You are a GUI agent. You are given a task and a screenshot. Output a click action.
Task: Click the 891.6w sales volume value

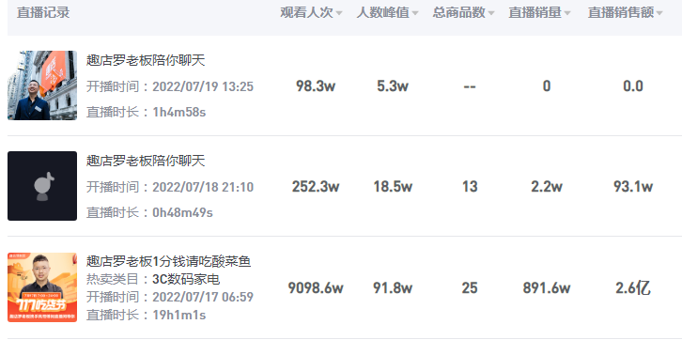(x=547, y=287)
